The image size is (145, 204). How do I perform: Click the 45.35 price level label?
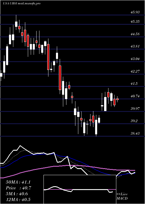tap(135, 21)
